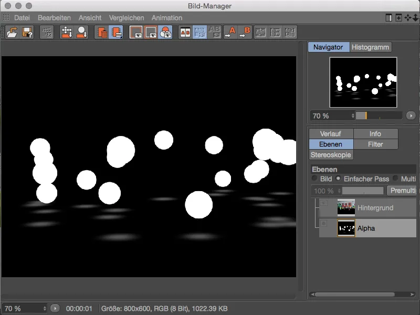This screenshot has height=315, width=420.
Task: Click the status bar zoom arrow button
Action: [55, 309]
